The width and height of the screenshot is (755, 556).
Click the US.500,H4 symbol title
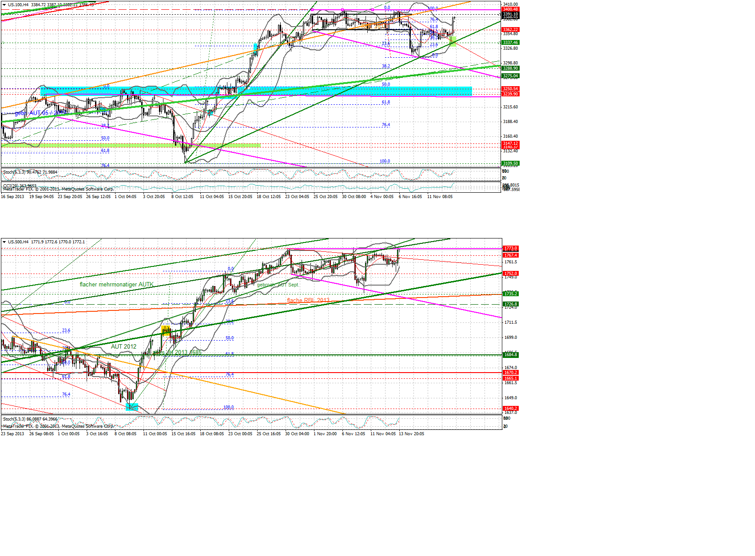tap(18, 242)
